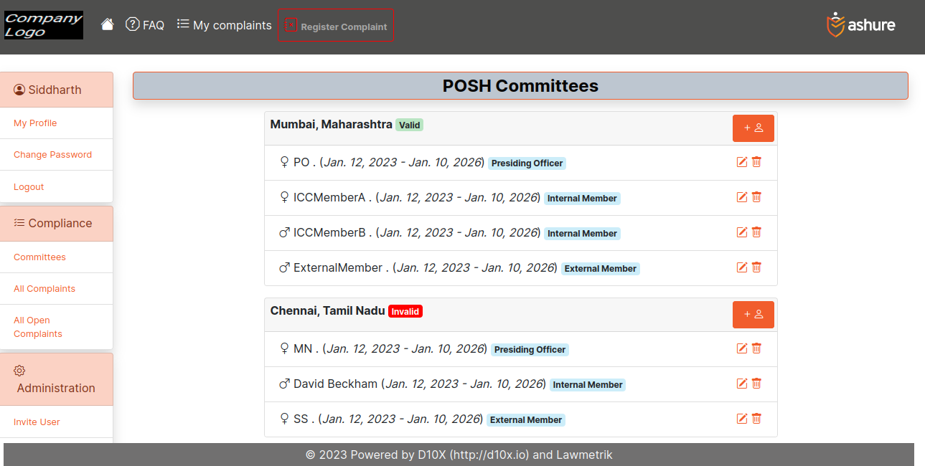Add member to Chennai, Tamil Nadu committee
This screenshot has width=925, height=466.
pyautogui.click(x=753, y=315)
